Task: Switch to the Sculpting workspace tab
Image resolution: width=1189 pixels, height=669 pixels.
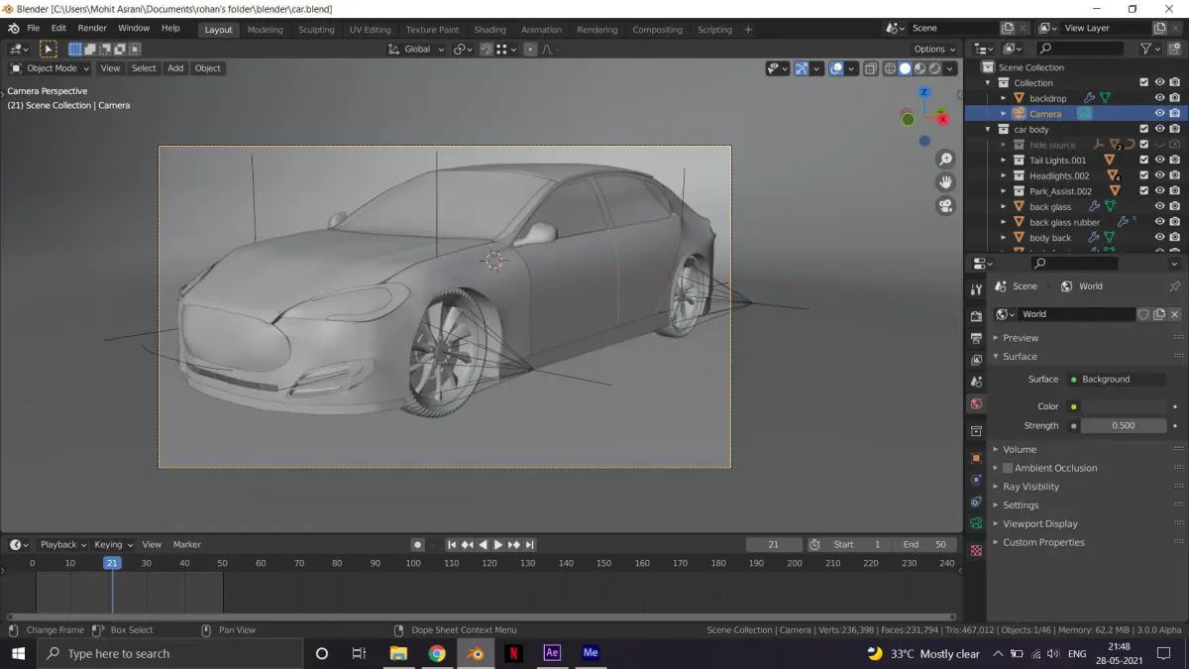Action: [x=316, y=30]
